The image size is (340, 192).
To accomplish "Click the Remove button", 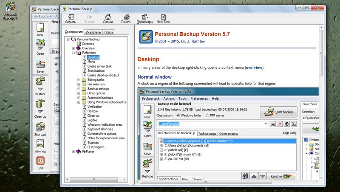I will (x=281, y=176).
